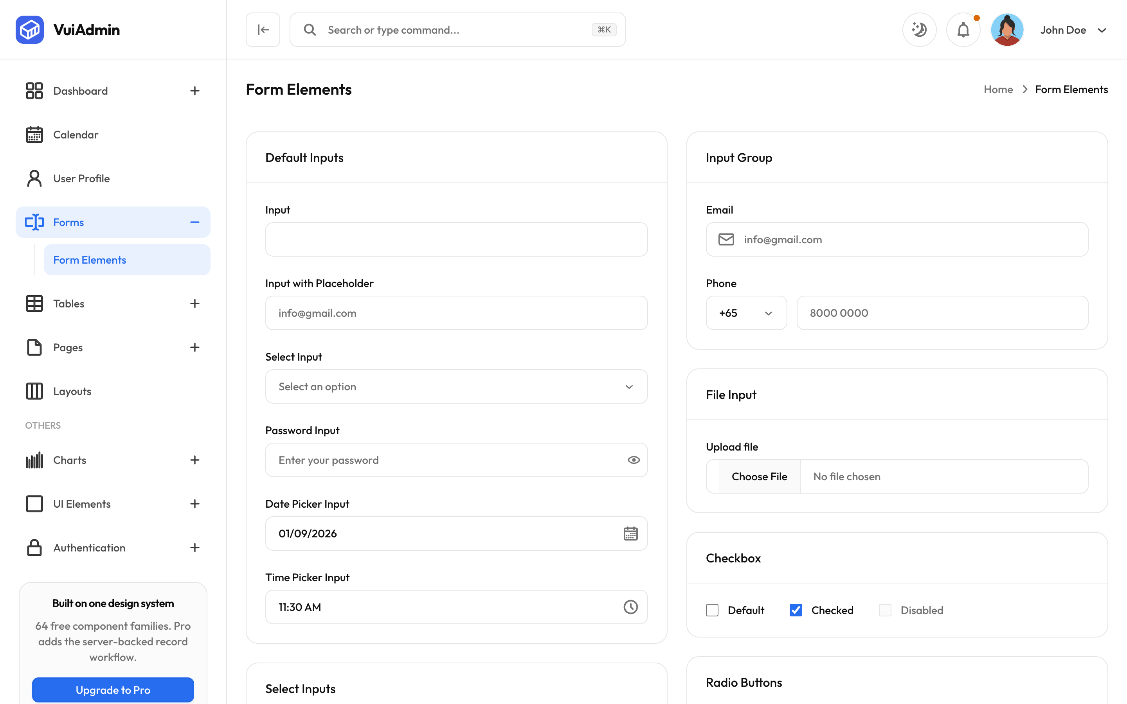This screenshot has height=704, width=1127.
Task: Toggle dark mode with the moon icon
Action: pos(919,30)
